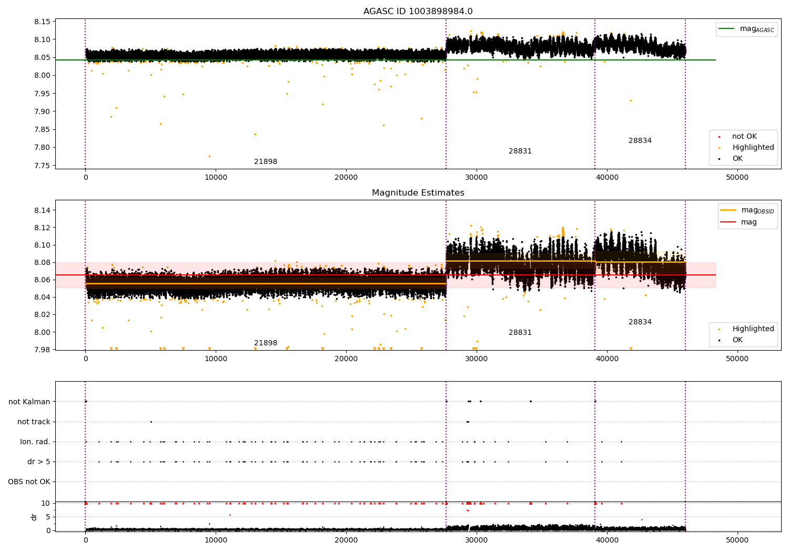The height and width of the screenshot is (552, 789).
Task: Click the red 'mag' legend line sample
Action: coord(729,222)
